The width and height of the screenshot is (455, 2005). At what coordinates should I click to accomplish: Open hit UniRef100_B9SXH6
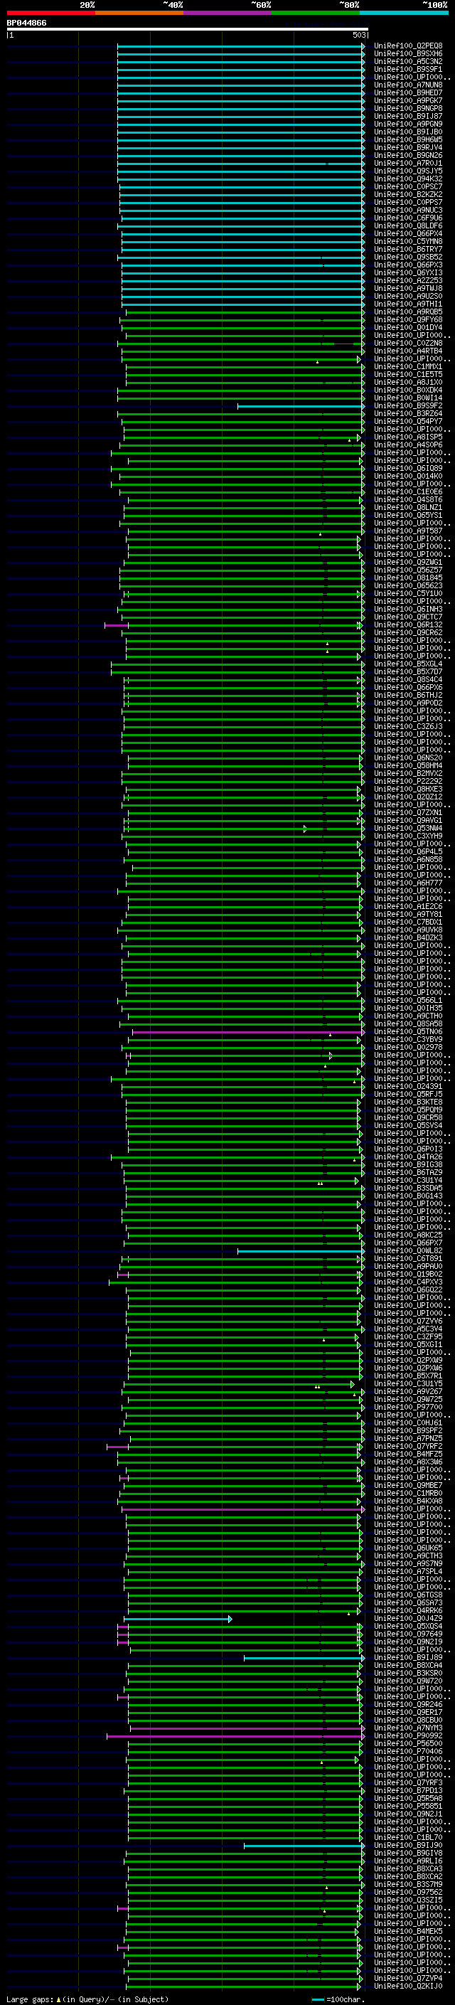pos(408,54)
